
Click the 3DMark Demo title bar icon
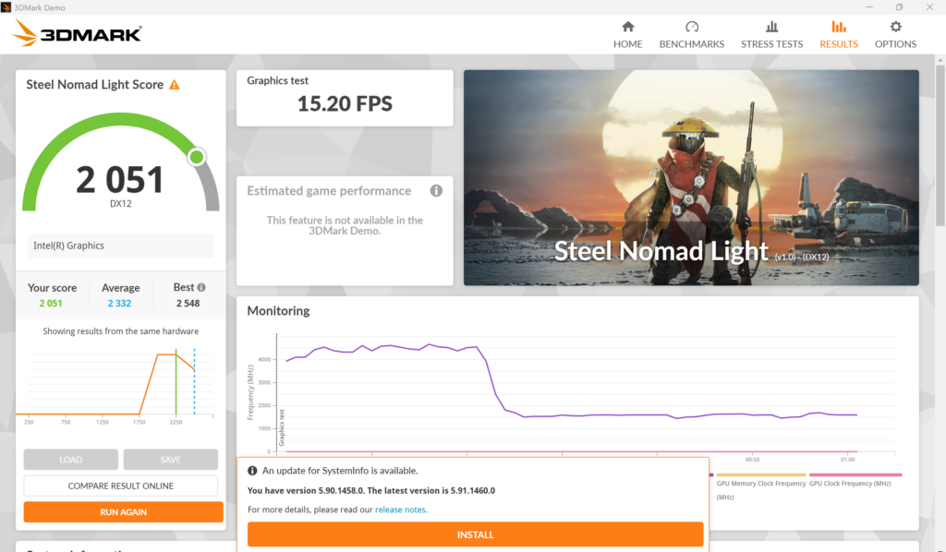[6, 7]
